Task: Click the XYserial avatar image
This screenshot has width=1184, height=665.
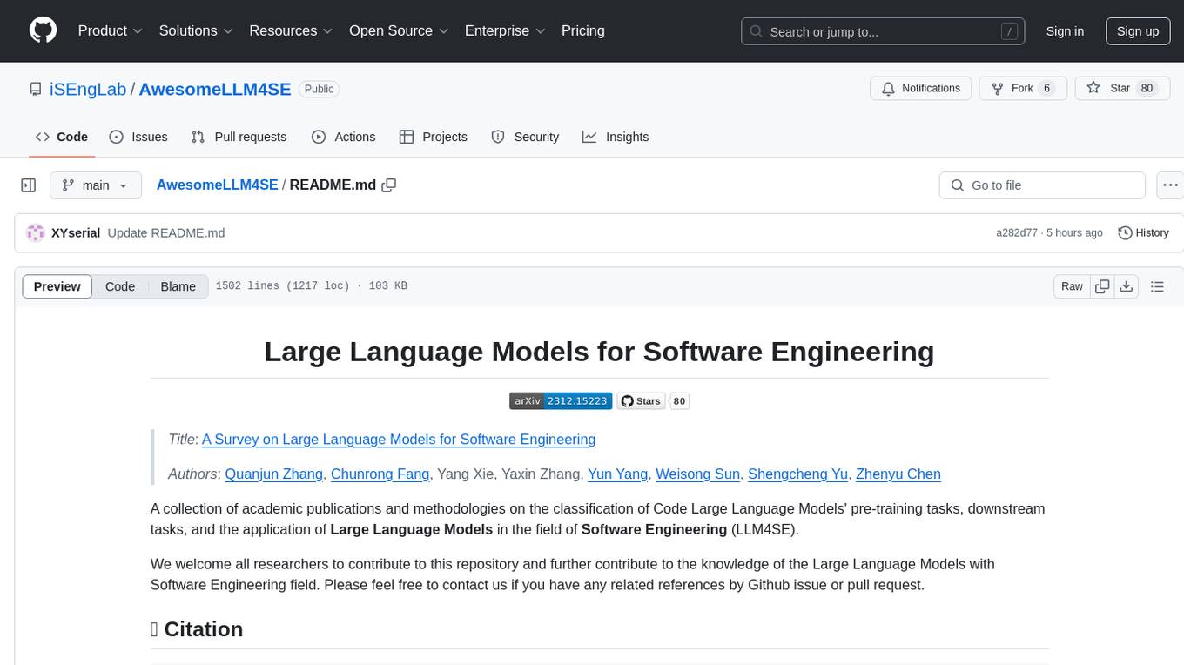Action: [36, 233]
